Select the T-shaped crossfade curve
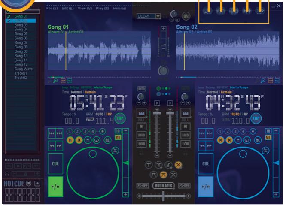Screen dimensions: 283x205 tap(149, 165)
